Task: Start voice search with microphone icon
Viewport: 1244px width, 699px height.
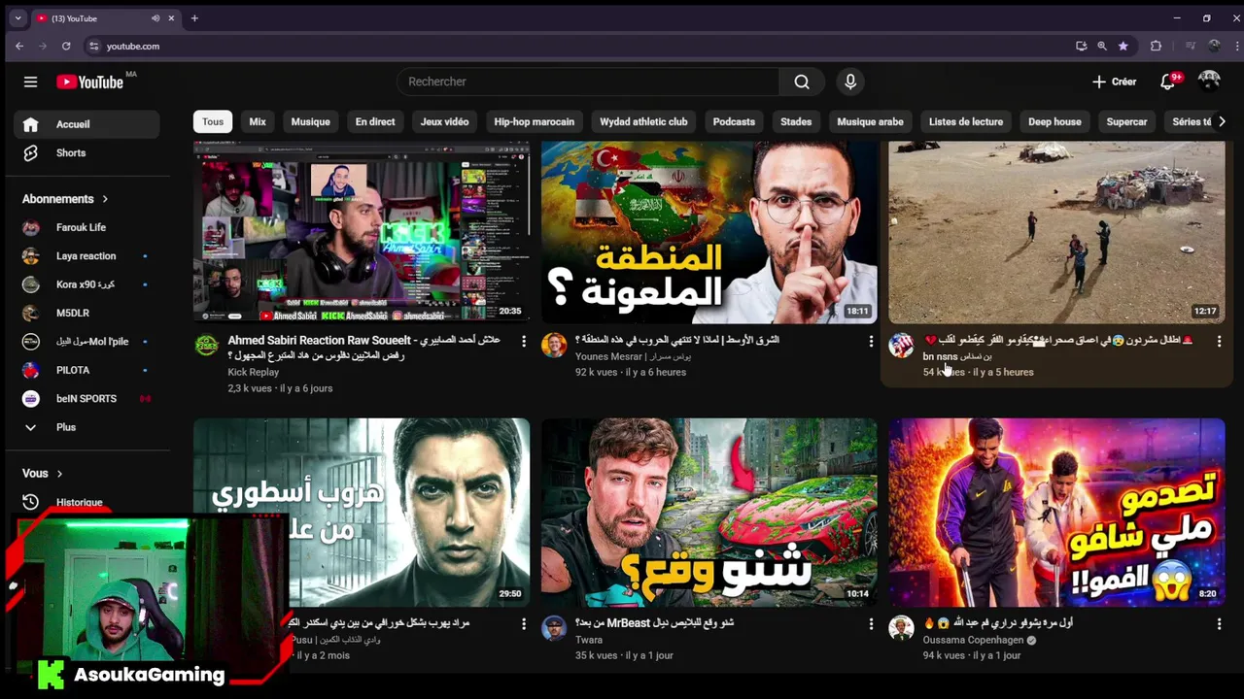Action: click(x=850, y=82)
